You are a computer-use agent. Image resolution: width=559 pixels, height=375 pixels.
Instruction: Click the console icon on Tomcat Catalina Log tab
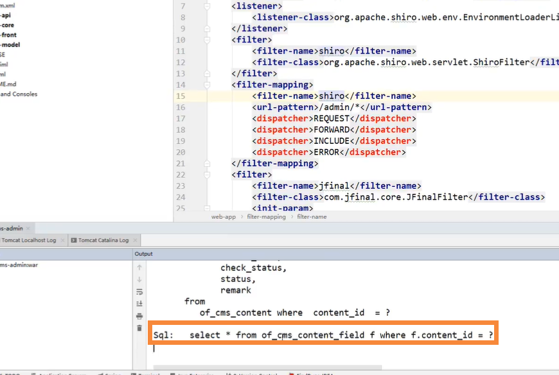(74, 240)
